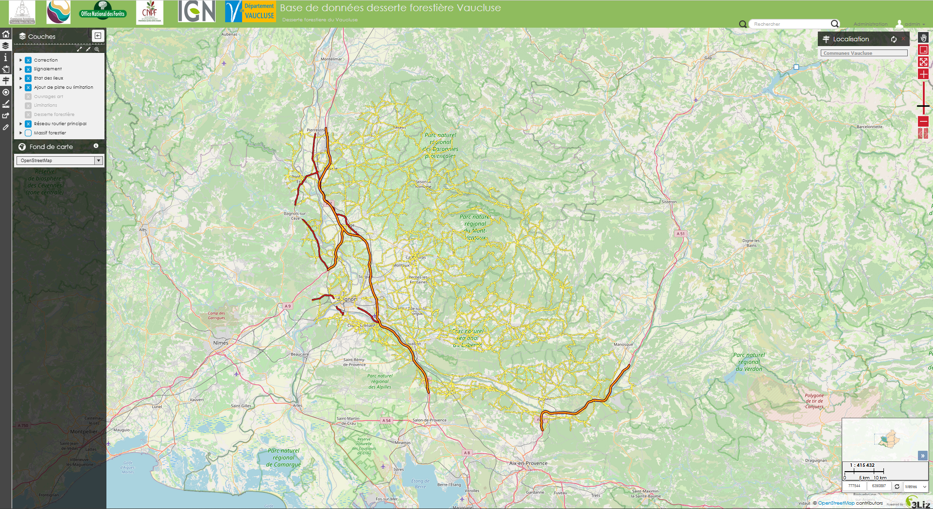933x509 pixels.
Task: Click the search magnifier inside Rechercher field
Action: click(x=834, y=24)
